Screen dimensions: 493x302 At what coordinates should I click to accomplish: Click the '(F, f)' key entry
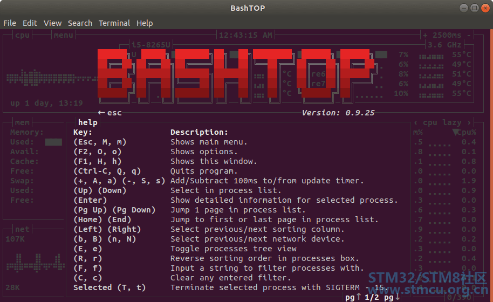(88, 269)
